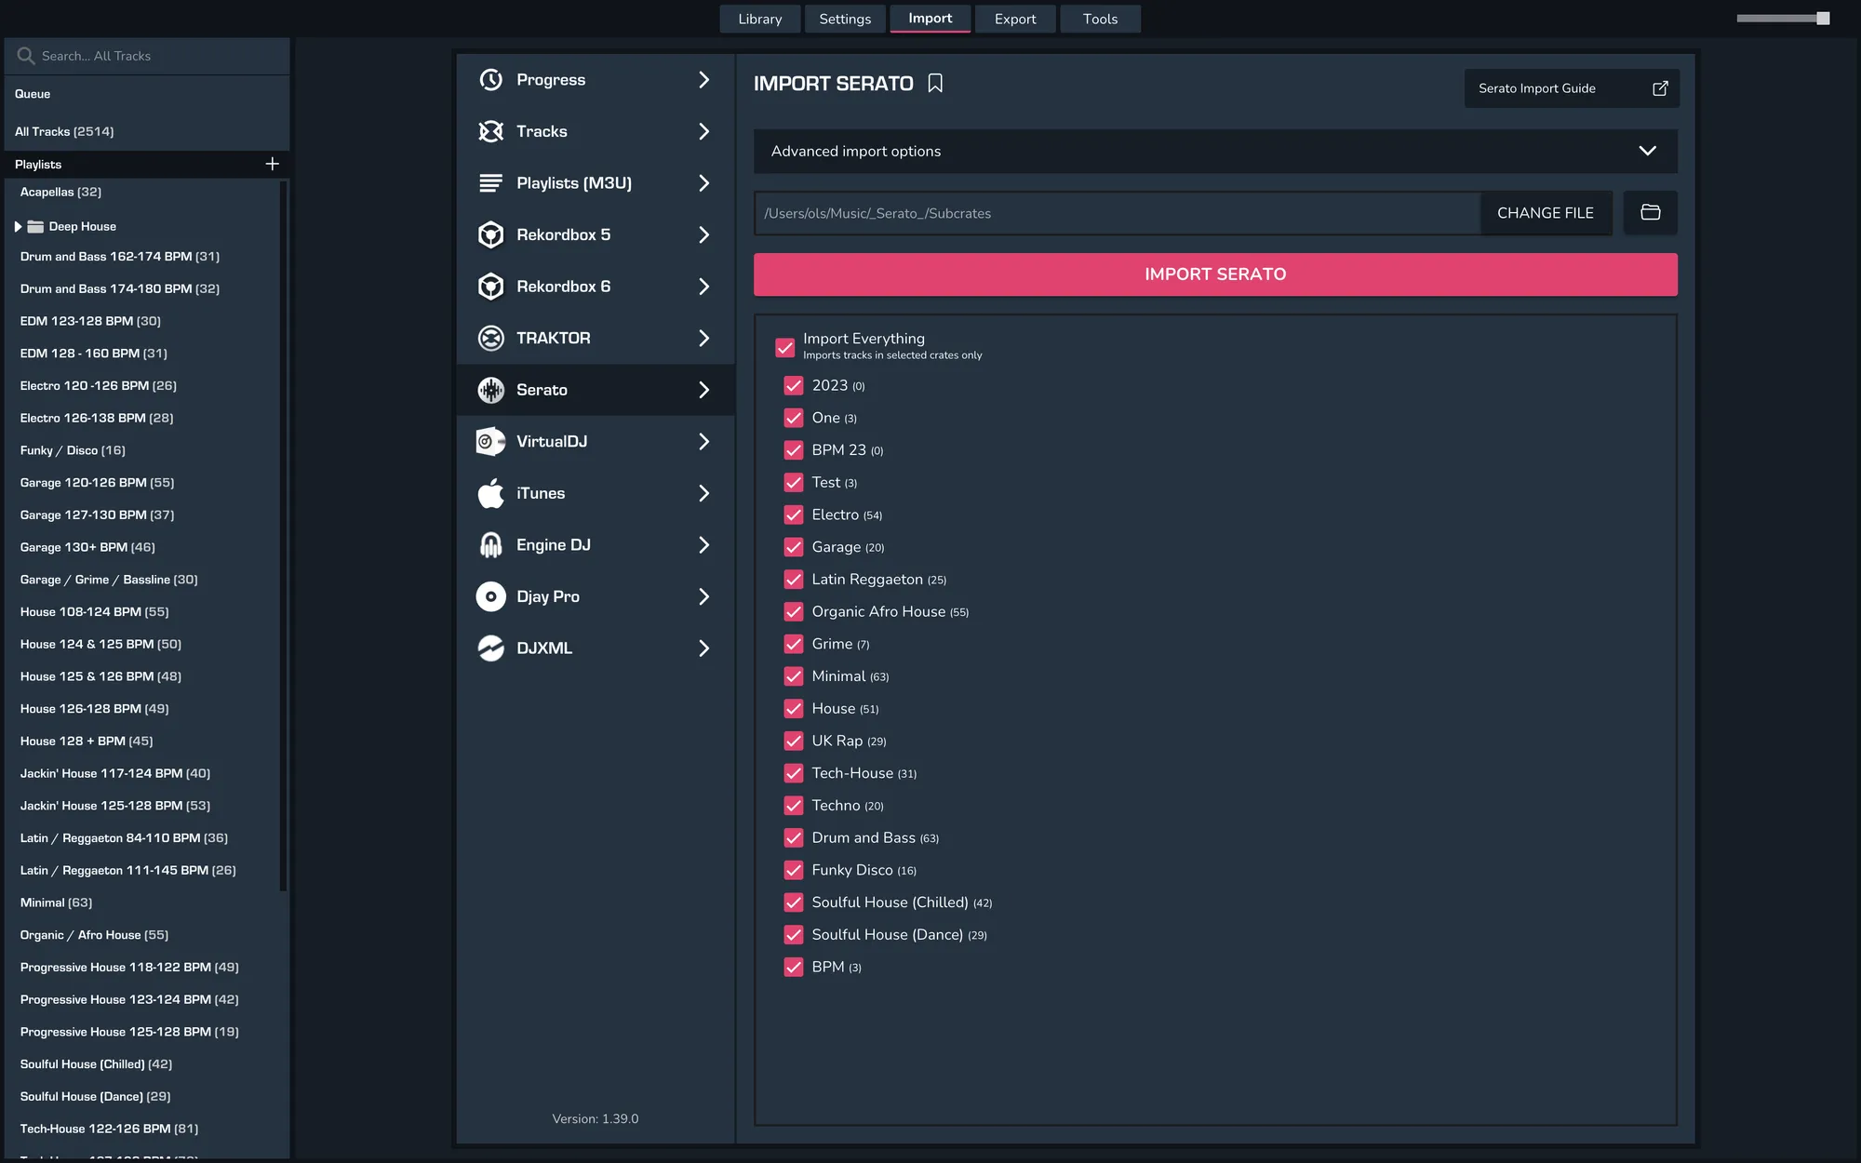Click the CHANGE FILE button

1545,213
